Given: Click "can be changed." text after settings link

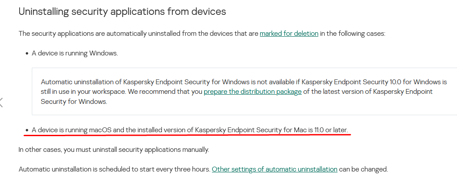Looking at the screenshot, I should (x=363, y=169).
